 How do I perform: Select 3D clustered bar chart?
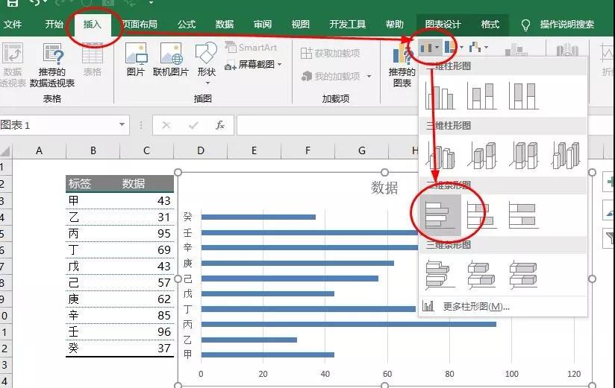point(440,275)
